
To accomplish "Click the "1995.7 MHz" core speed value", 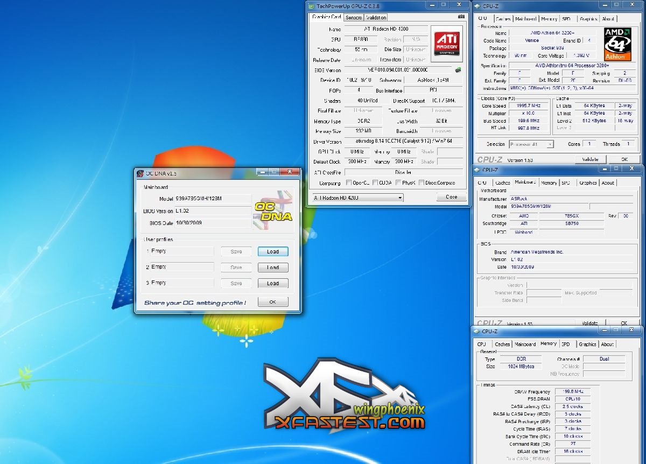I will [528, 106].
